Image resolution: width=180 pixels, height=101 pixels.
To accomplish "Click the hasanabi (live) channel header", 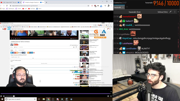I will click(x=135, y=12).
